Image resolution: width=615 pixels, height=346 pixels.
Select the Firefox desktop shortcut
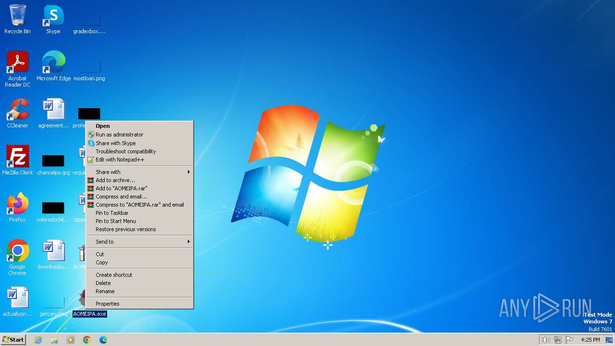tap(17, 207)
